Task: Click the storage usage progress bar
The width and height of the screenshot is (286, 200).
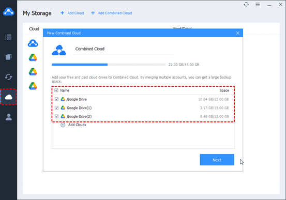Action: (109, 65)
